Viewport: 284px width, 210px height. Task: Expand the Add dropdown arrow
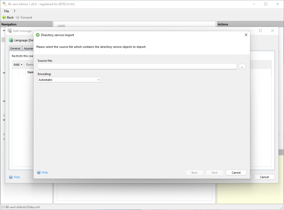(21, 65)
